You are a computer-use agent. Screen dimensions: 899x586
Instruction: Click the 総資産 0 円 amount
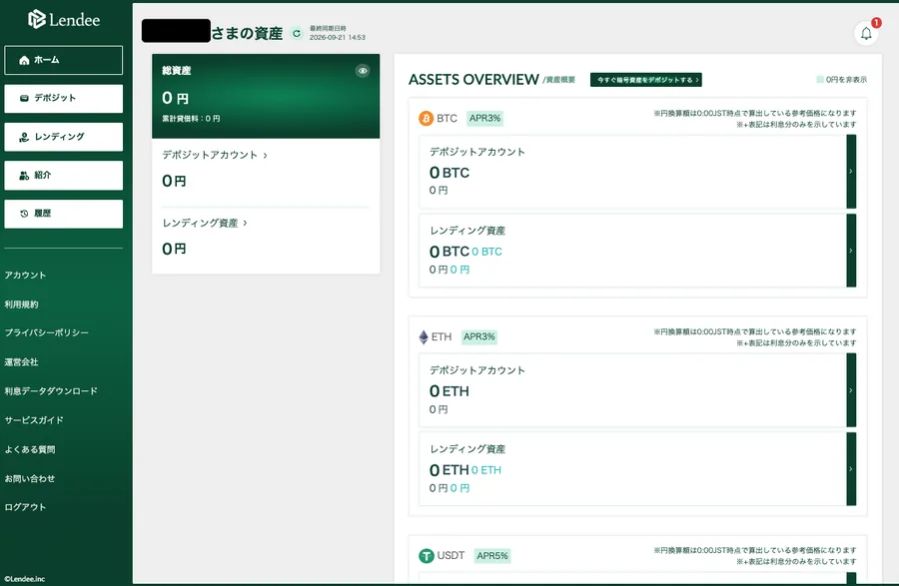[176, 98]
